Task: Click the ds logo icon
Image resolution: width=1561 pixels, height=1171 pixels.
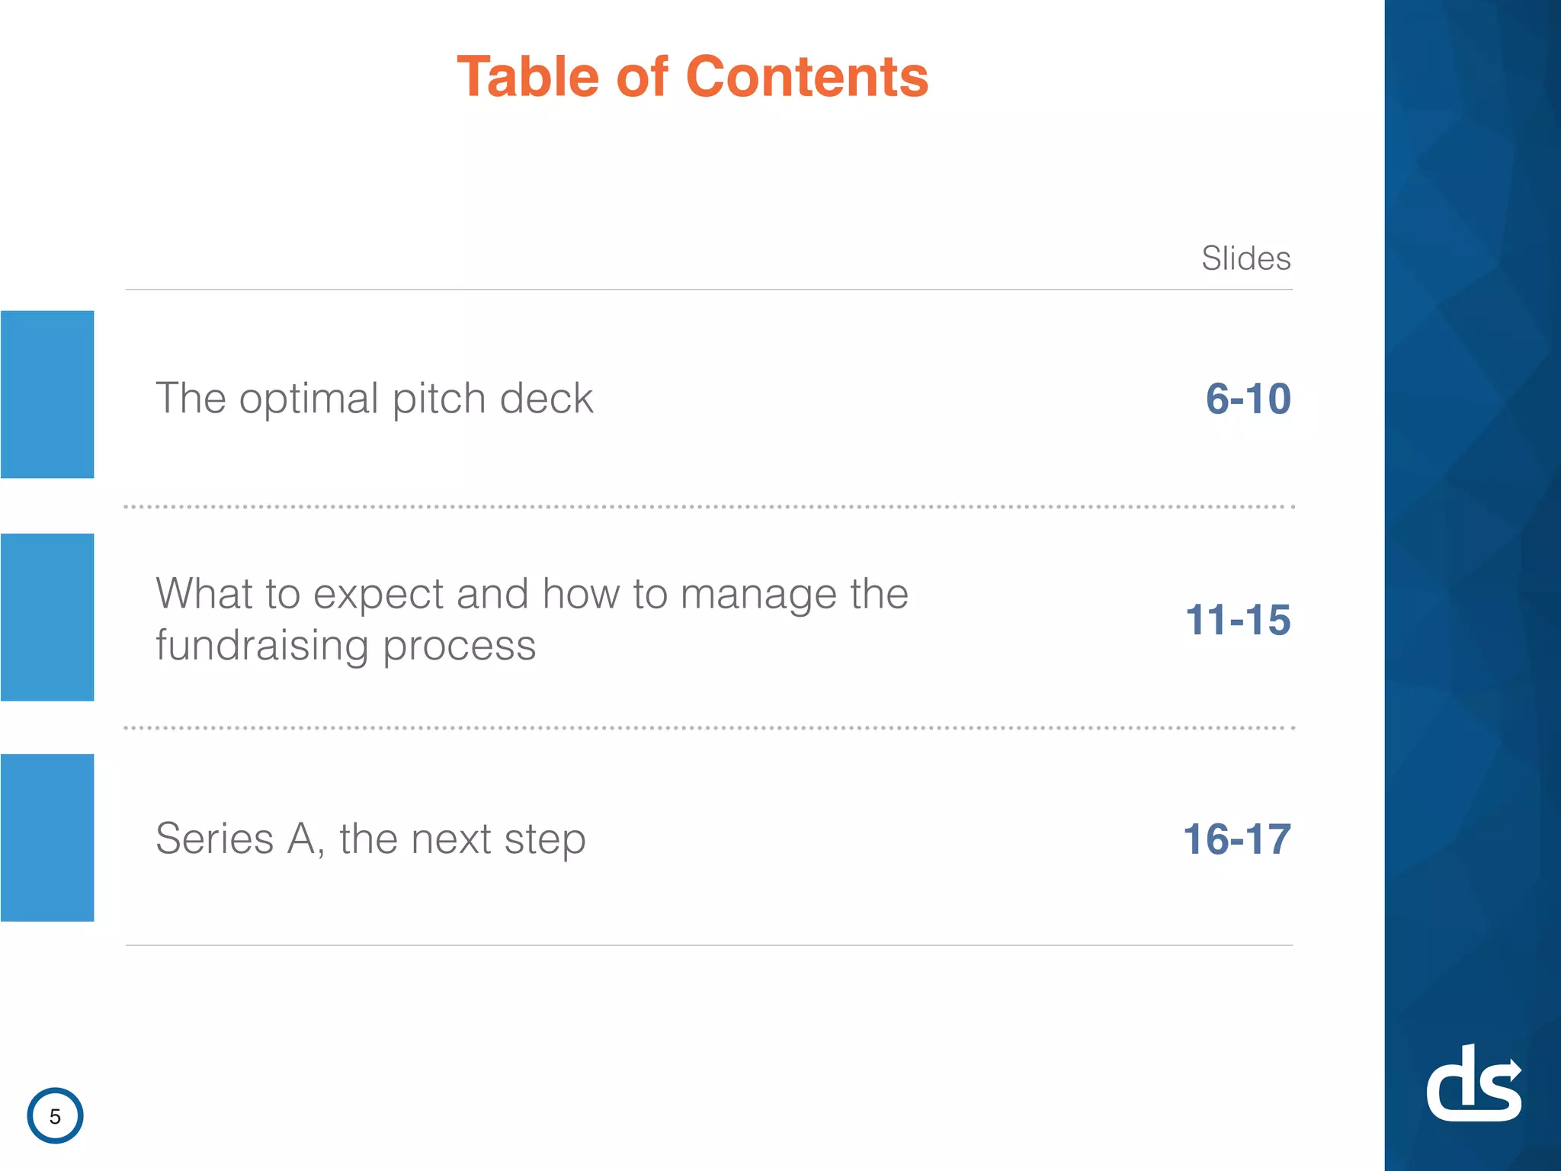Action: (x=1474, y=1083)
